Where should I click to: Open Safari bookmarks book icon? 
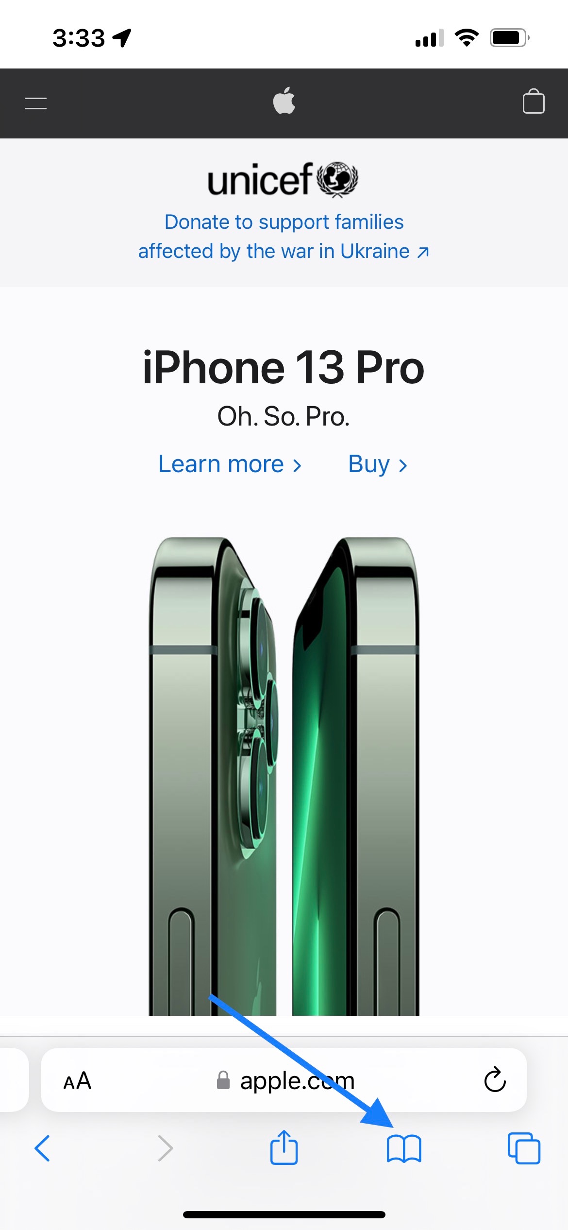[404, 1148]
